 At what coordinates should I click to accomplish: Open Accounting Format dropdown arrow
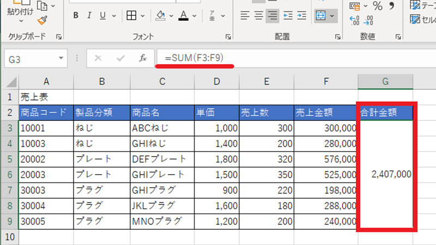click(x=366, y=6)
